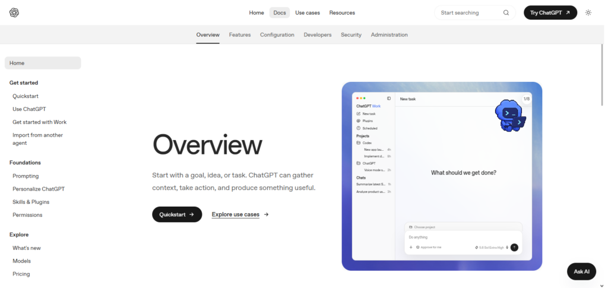Click Approve for me in preview composer

429,247
